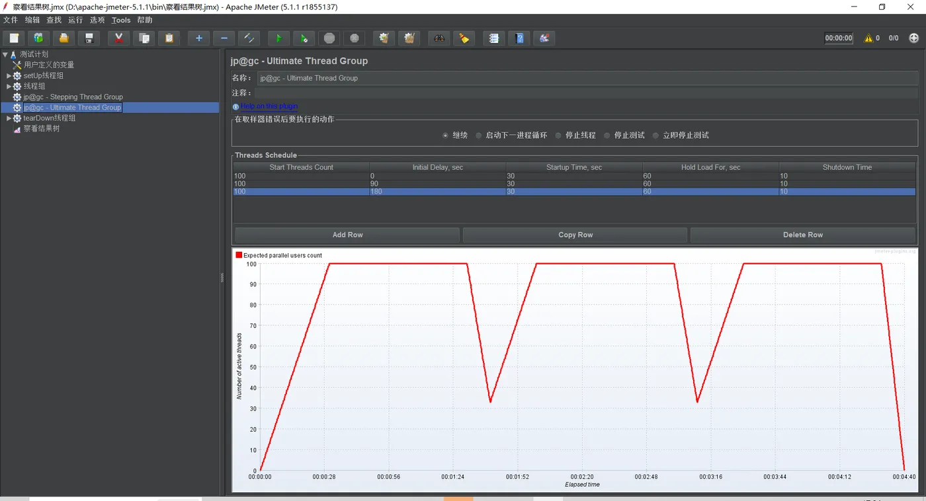926x501 pixels.
Task: Select jp@gc - Ultimate Thread Group tree node
Action: pyautogui.click(x=72, y=108)
